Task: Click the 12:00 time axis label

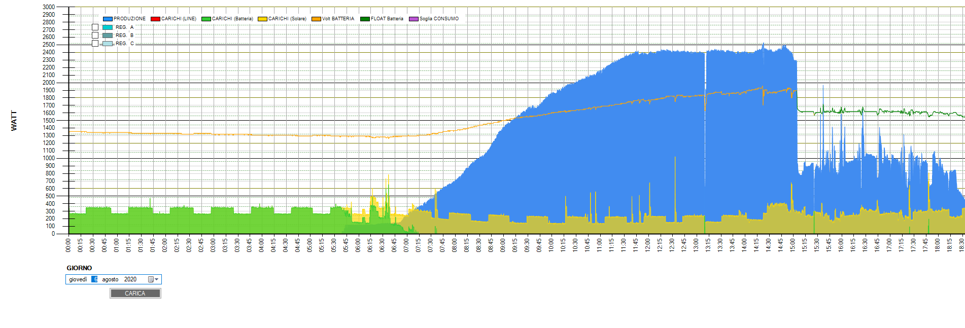Action: click(647, 245)
